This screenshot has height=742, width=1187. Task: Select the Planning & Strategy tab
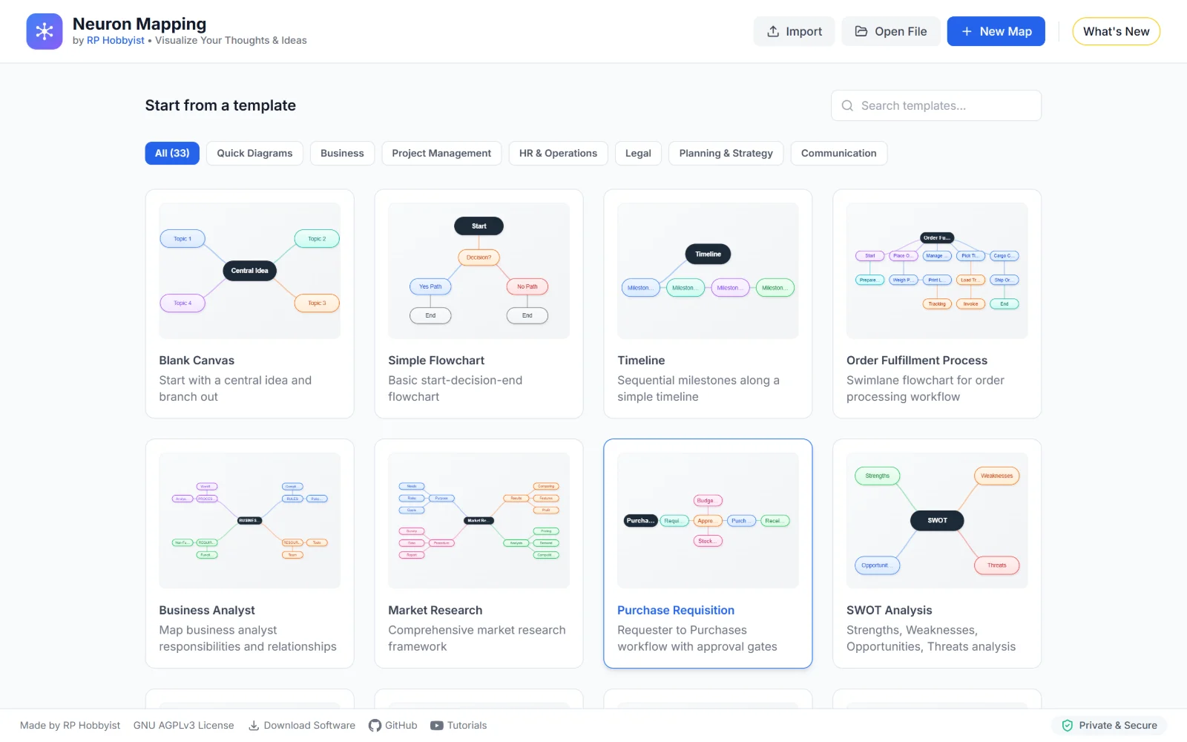tap(726, 153)
